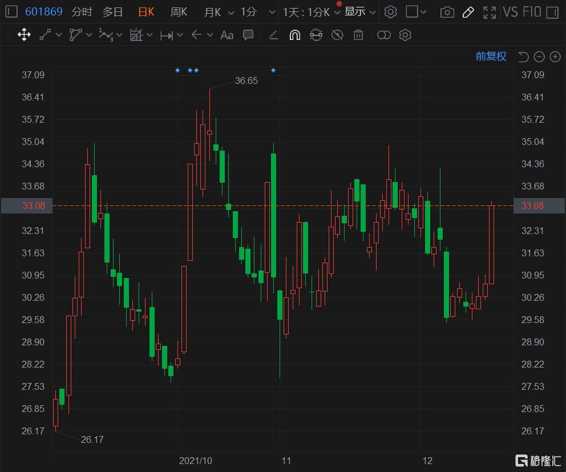Select the move crosshair tool
Image resolution: width=566 pixels, height=472 pixels.
click(x=24, y=35)
